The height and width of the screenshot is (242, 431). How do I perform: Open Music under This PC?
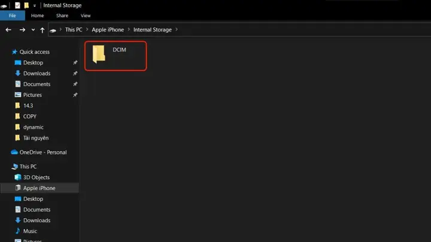point(30,231)
